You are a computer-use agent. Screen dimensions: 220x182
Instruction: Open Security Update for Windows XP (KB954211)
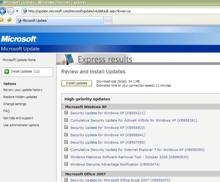tap(108, 113)
